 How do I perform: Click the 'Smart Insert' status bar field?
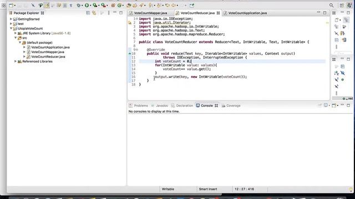point(208,189)
